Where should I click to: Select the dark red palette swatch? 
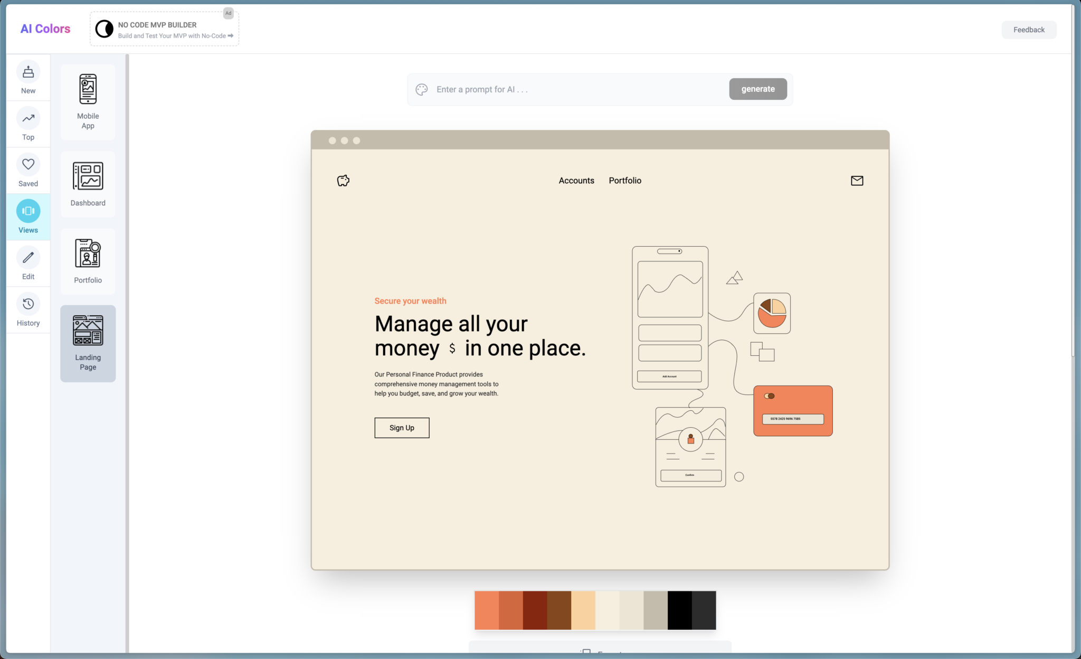(x=535, y=610)
